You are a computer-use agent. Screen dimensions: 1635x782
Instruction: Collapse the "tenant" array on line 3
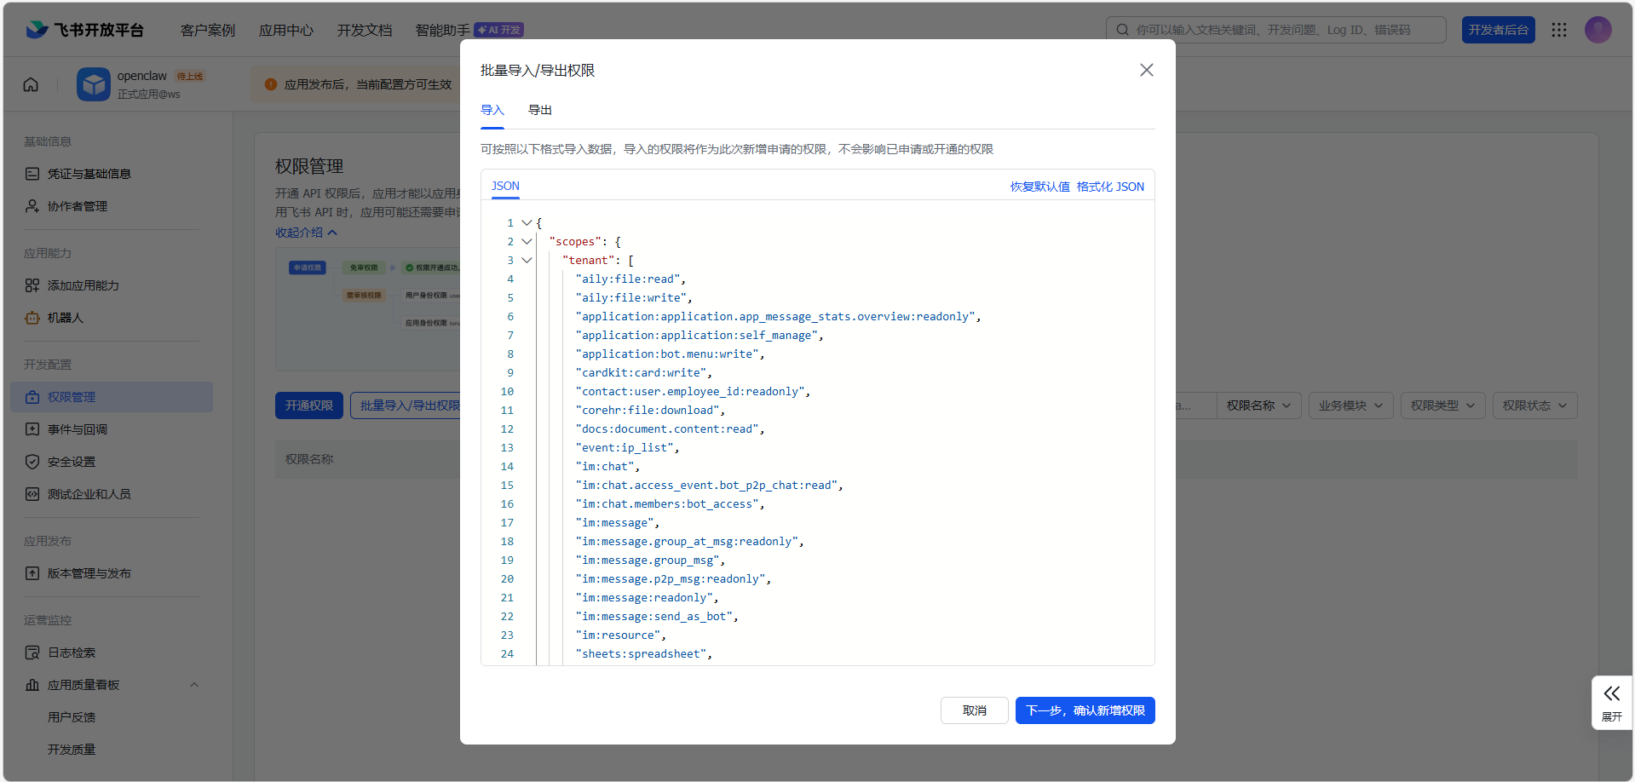[x=527, y=261]
